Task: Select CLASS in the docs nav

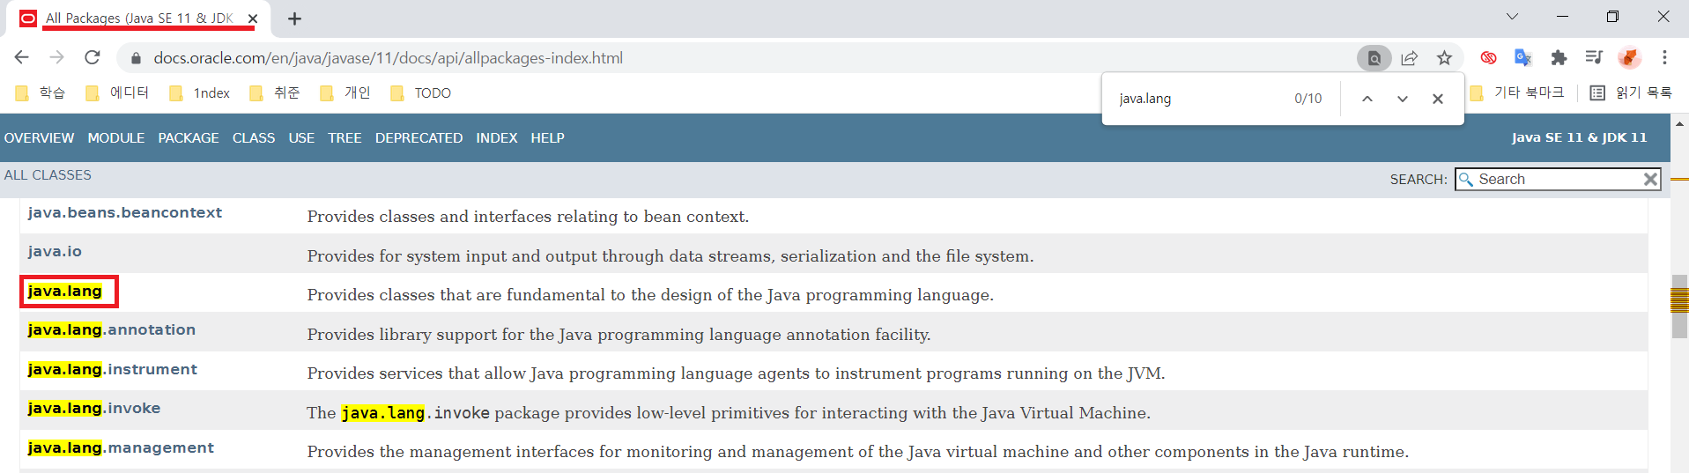Action: tap(254, 138)
